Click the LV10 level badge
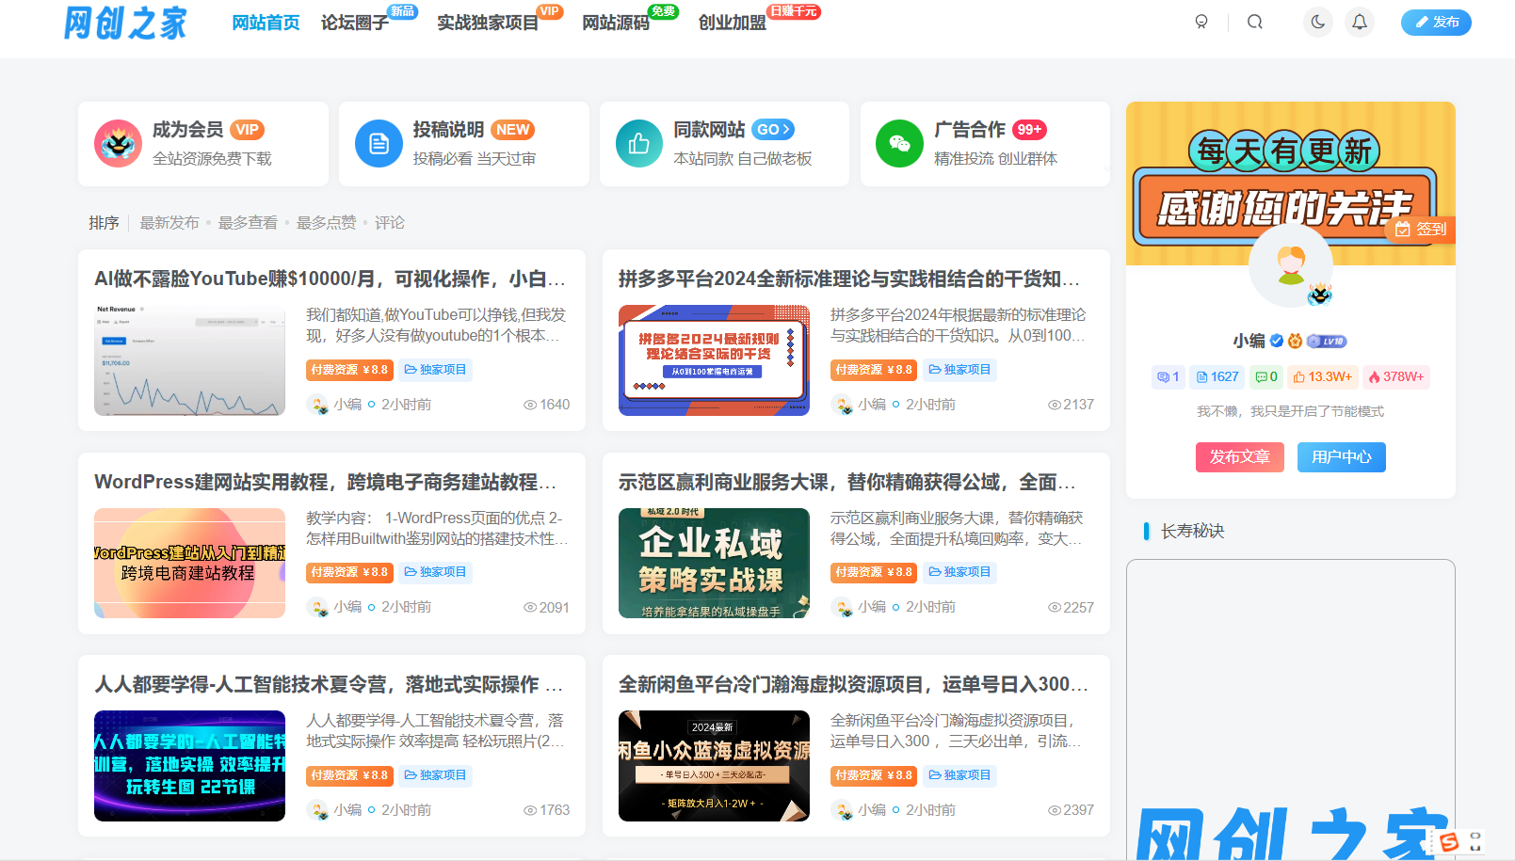Image resolution: width=1515 pixels, height=861 pixels. click(x=1327, y=341)
